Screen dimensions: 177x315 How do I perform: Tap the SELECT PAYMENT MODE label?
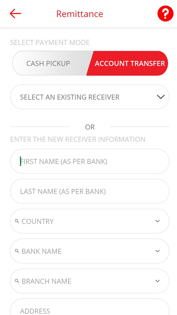click(x=50, y=43)
